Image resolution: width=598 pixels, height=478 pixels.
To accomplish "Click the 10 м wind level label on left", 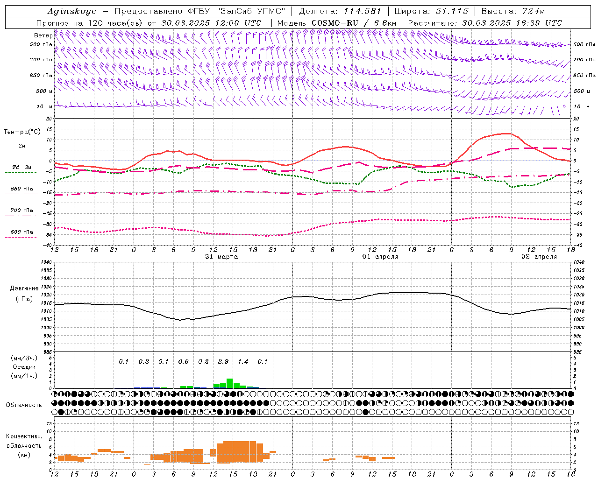I will click(x=45, y=106).
